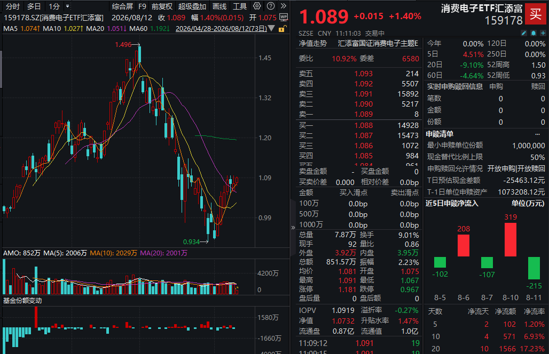Switch to 分时 intraday view
The height and width of the screenshot is (354, 549).
(x=13, y=6)
